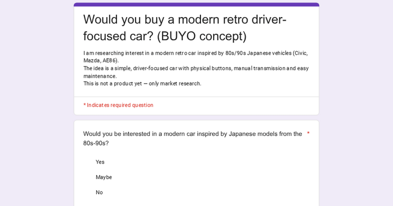Choose the Maybe answer option
The image size is (393, 206).
tap(103, 177)
